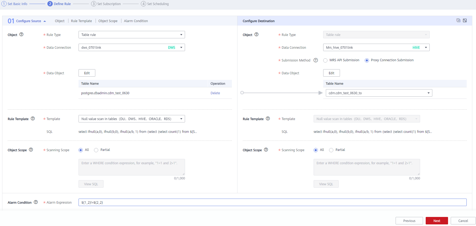Click source View SQL button
The width and height of the screenshot is (476, 226).
coord(91,184)
